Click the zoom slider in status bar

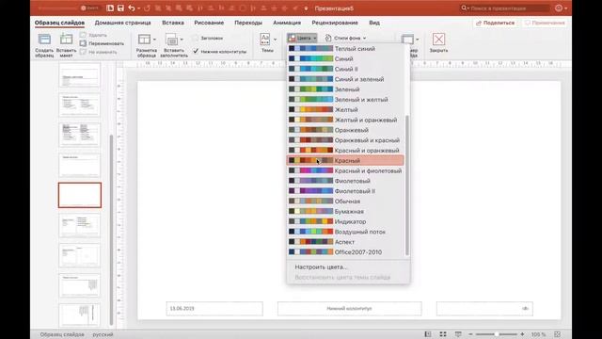click(497, 334)
